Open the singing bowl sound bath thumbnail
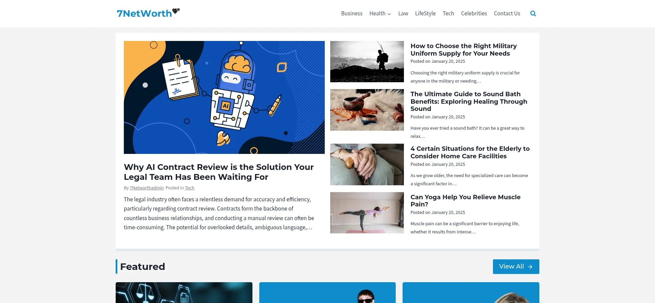This screenshot has width=655, height=303. tap(367, 110)
